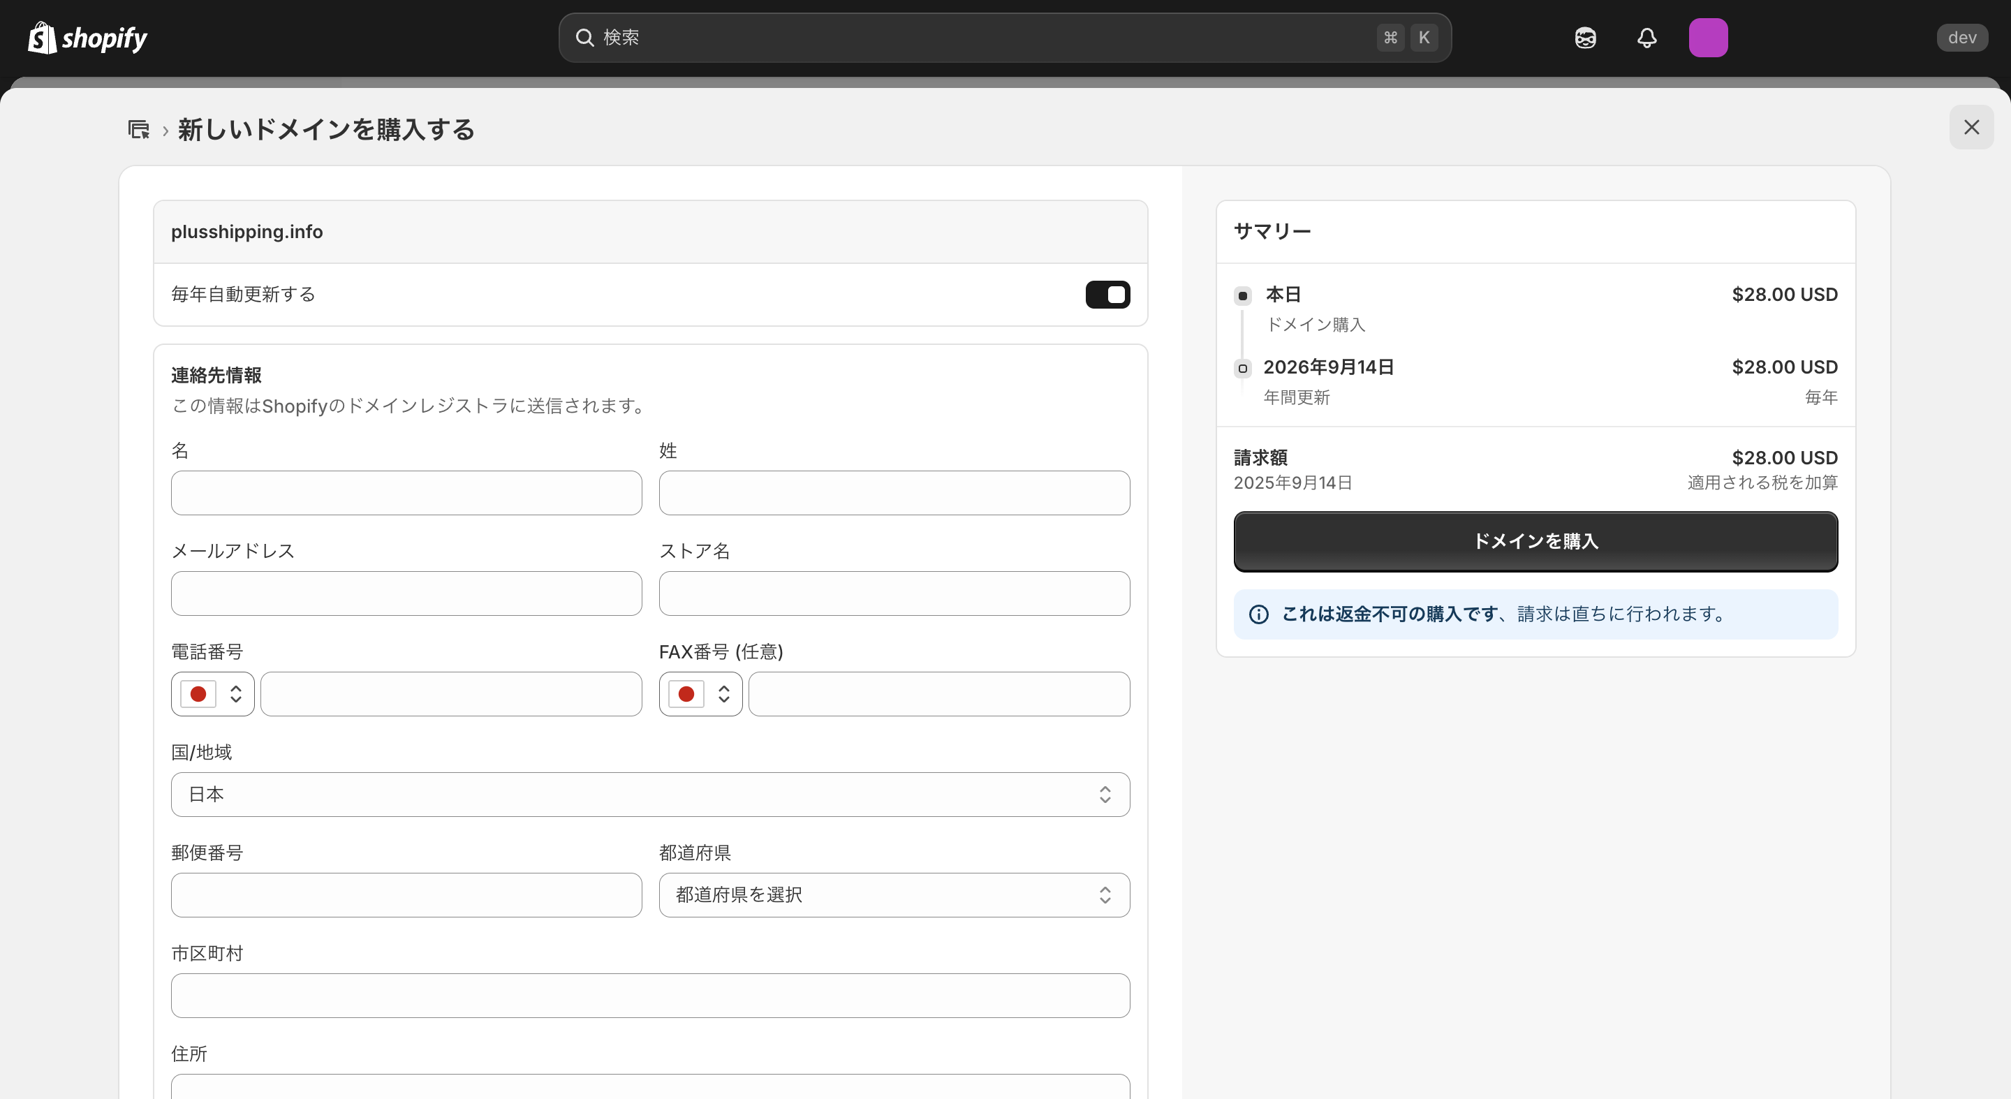Close the domain purchase dialog
The width and height of the screenshot is (2011, 1099).
tap(1971, 127)
